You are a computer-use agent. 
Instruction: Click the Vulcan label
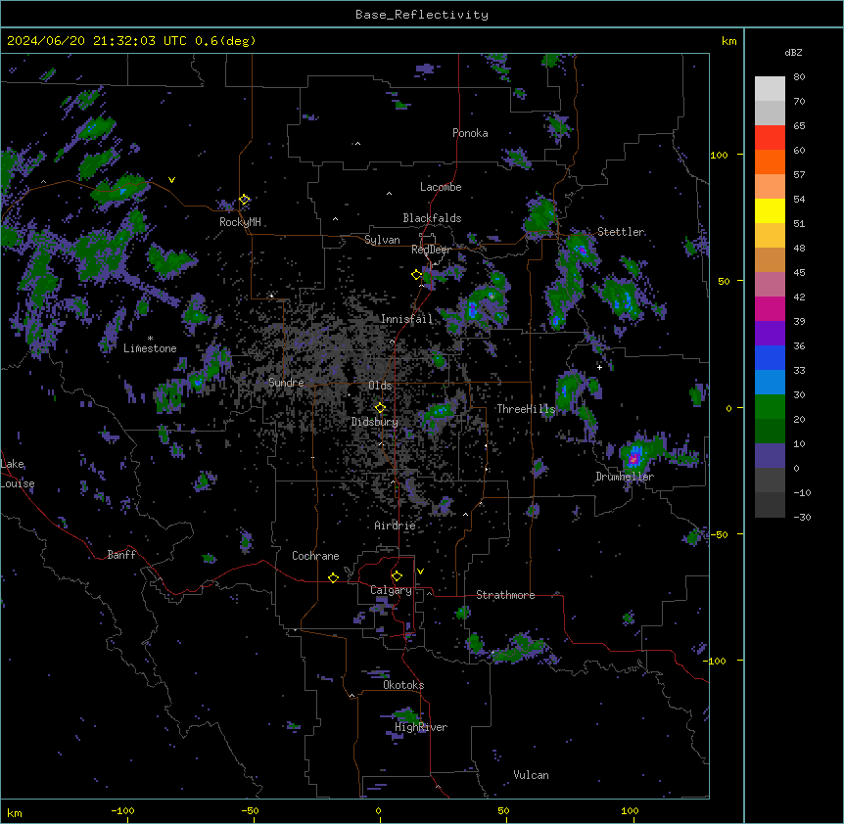[532, 775]
